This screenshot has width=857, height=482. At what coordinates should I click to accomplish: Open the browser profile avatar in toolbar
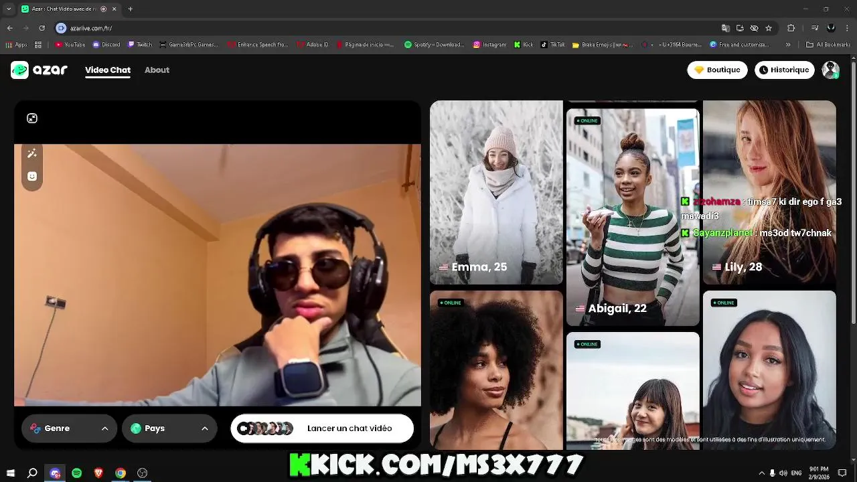(x=831, y=28)
